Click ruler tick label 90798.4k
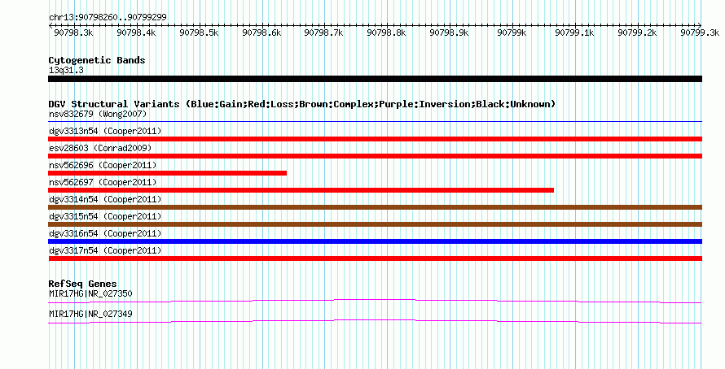The height and width of the screenshot is (369, 725). click(x=136, y=33)
